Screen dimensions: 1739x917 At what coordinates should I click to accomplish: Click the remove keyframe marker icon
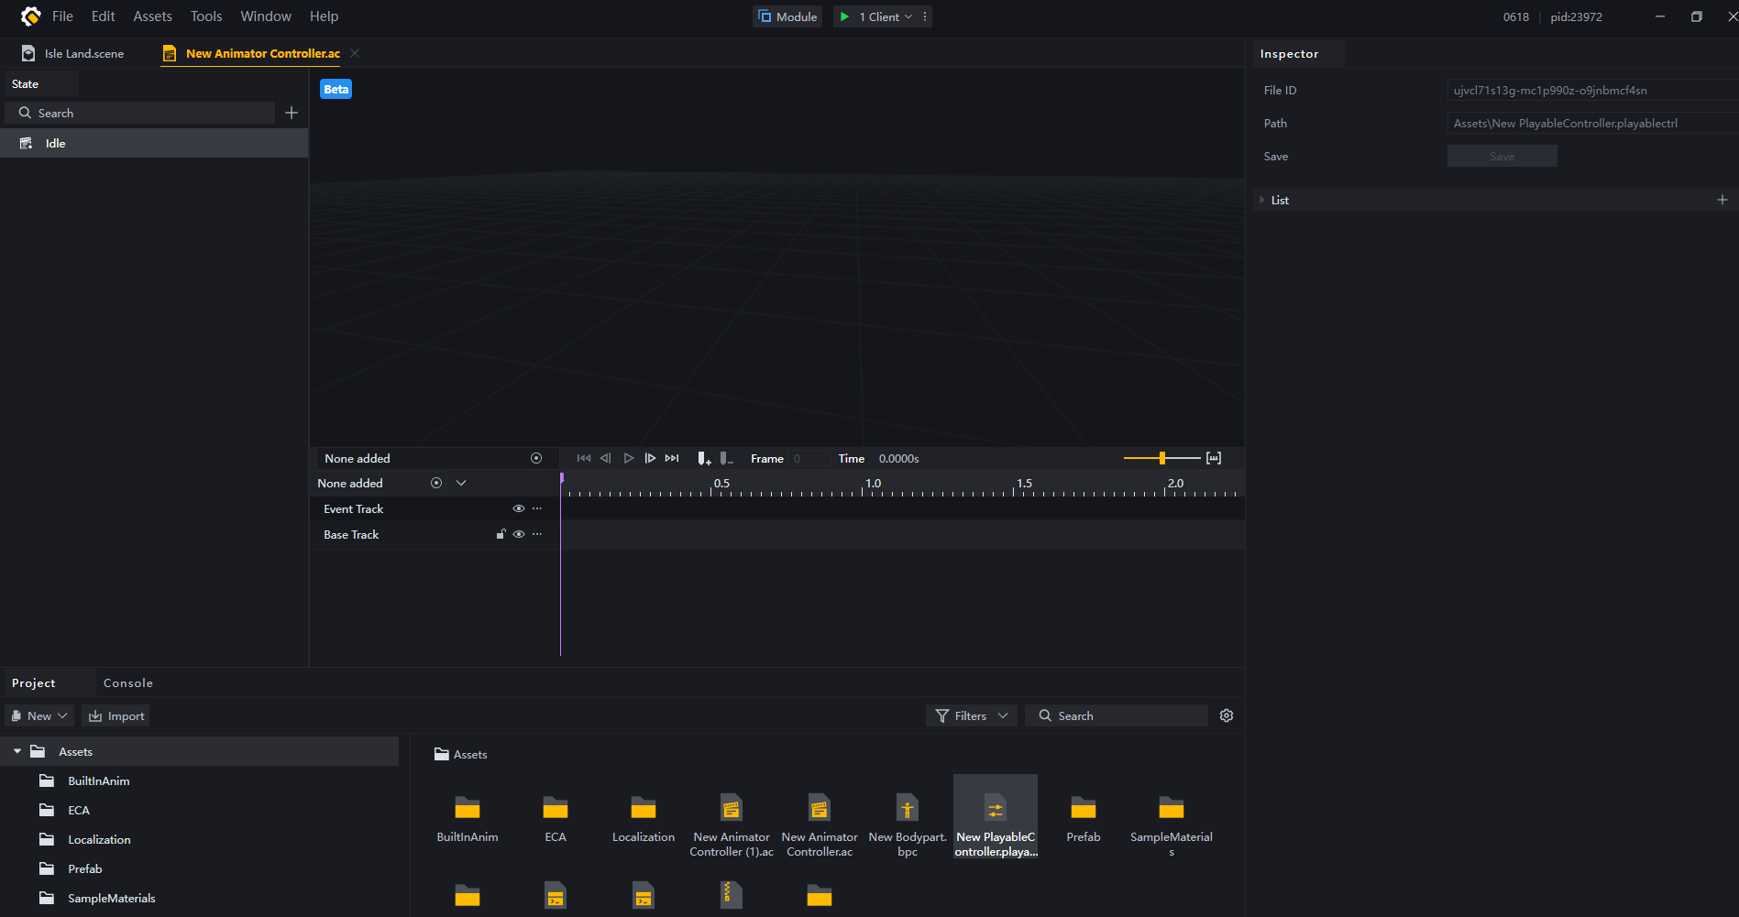[726, 458]
